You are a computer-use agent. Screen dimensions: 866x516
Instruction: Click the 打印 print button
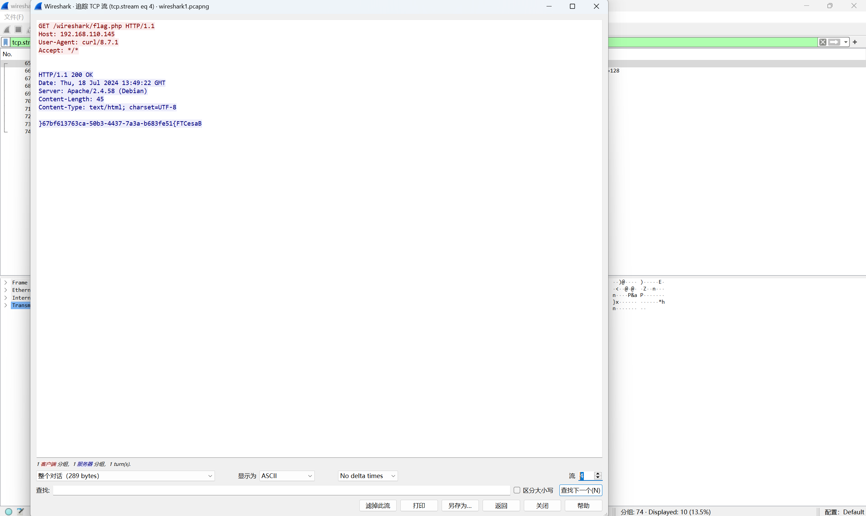(x=419, y=505)
